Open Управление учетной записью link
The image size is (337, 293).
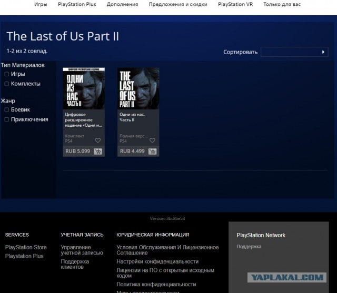(x=82, y=250)
